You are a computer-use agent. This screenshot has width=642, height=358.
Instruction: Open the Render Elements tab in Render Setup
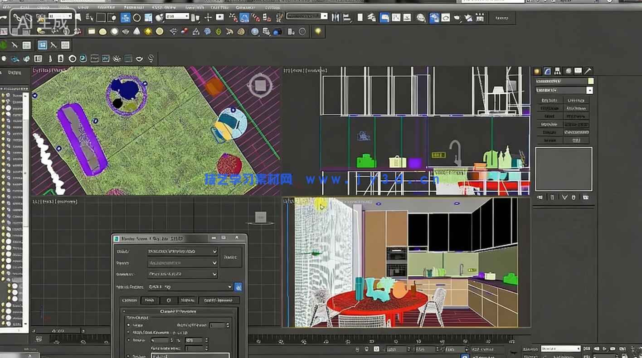[x=218, y=300]
